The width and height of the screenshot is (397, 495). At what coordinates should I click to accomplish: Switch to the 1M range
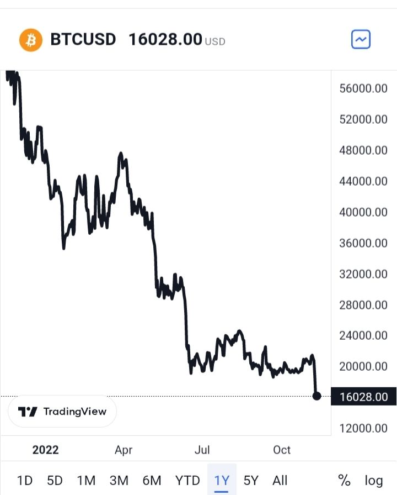click(86, 480)
